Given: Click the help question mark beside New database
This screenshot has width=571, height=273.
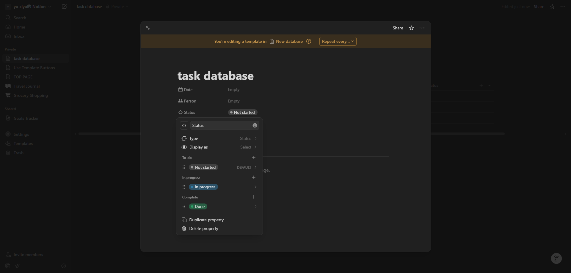Looking at the screenshot, I should tap(309, 41).
